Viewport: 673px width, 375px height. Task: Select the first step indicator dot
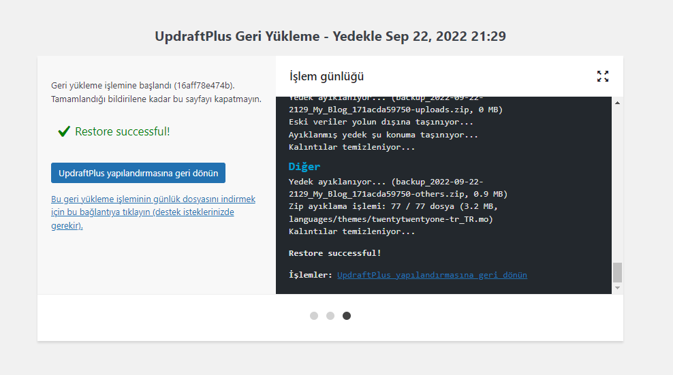[314, 316]
